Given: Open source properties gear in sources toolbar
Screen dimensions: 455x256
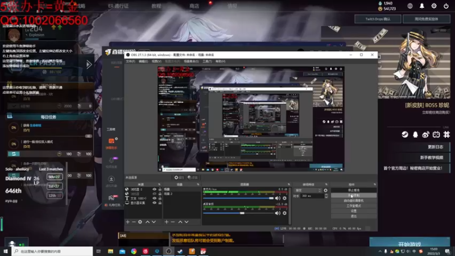Looking at the screenshot, I should coord(140,222).
